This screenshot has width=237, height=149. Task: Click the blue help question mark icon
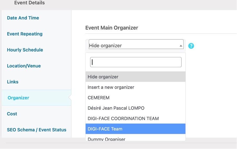pyautogui.click(x=191, y=46)
